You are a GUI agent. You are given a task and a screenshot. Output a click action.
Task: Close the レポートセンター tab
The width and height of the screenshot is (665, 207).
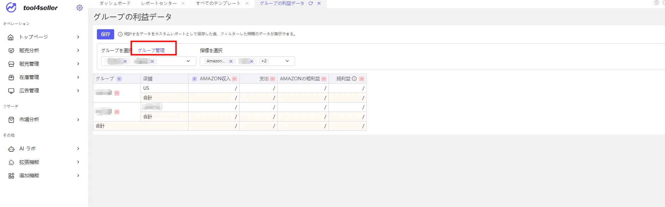[x=183, y=3]
